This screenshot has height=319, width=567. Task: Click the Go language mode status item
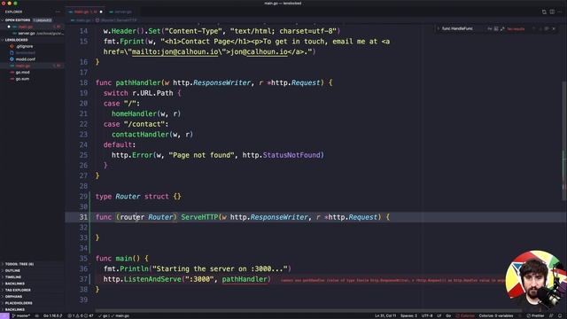pyautogui.click(x=448, y=315)
